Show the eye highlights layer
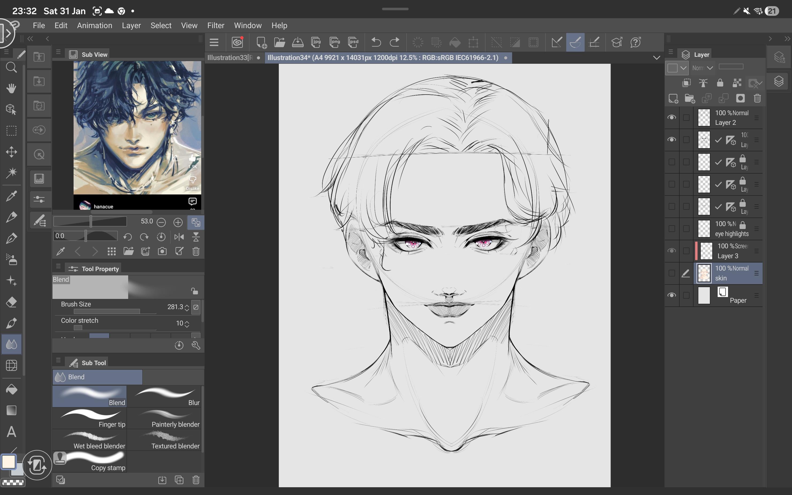This screenshot has width=792, height=495. [672, 228]
